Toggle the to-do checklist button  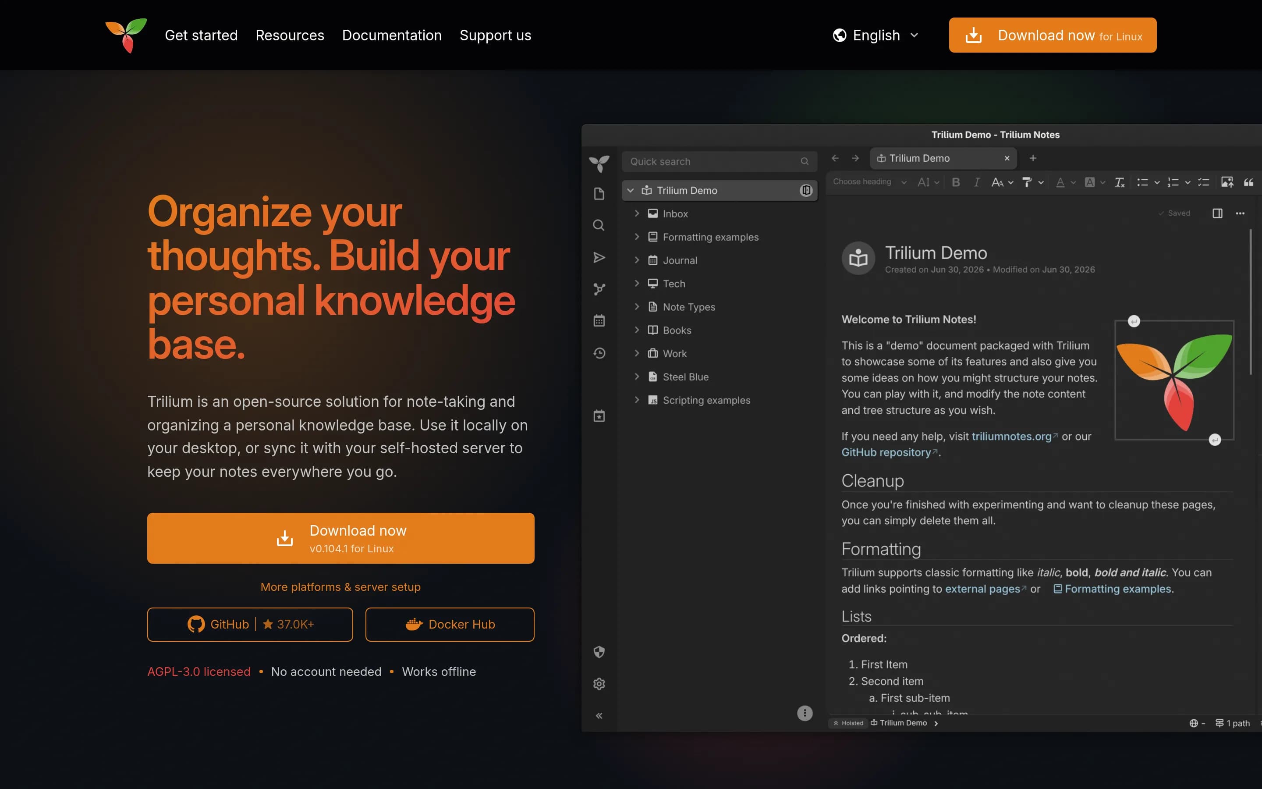[x=1204, y=182]
